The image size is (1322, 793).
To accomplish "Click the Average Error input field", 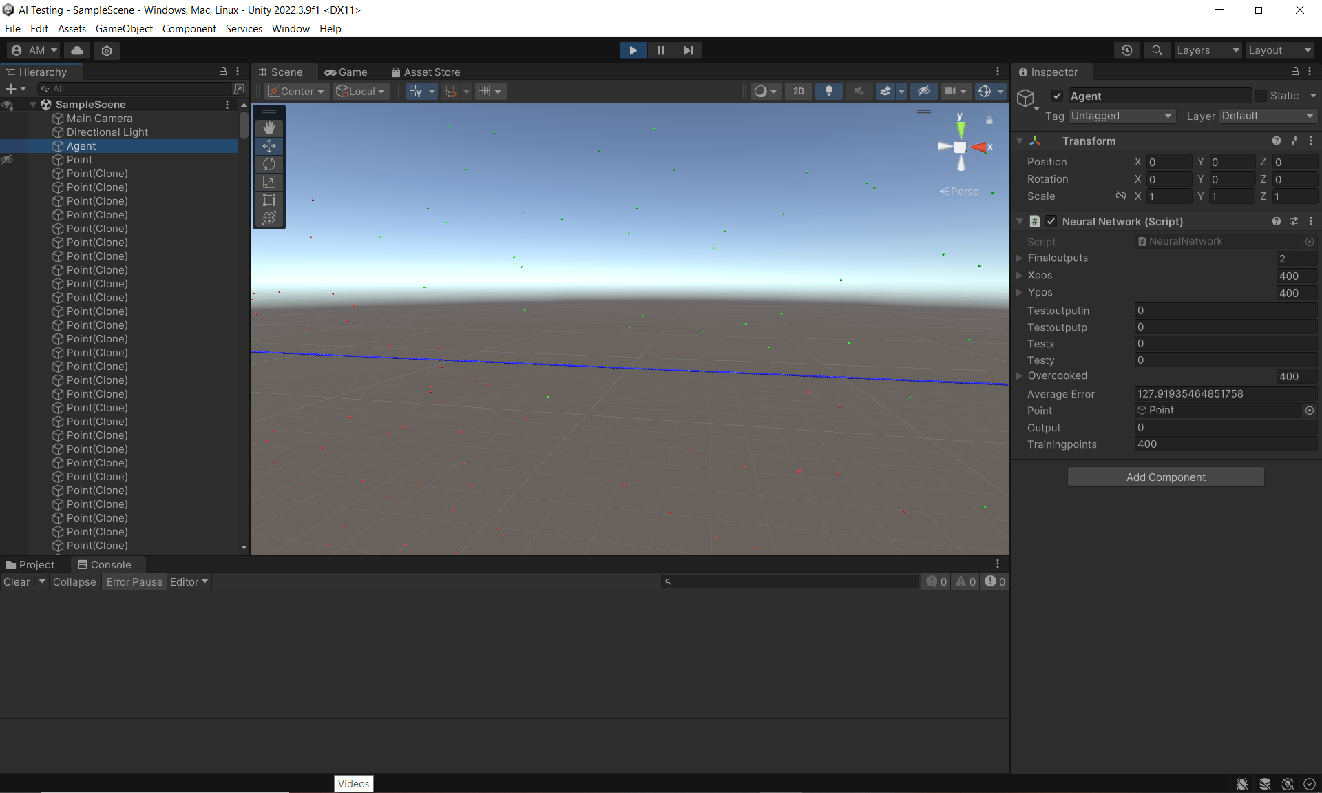I will pos(1225,393).
